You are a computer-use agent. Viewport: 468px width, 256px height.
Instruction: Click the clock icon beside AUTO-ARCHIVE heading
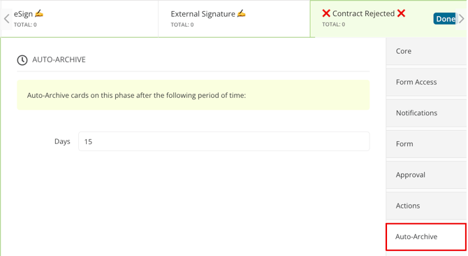click(22, 60)
